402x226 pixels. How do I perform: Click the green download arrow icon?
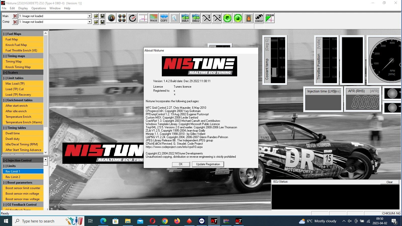click(x=227, y=18)
